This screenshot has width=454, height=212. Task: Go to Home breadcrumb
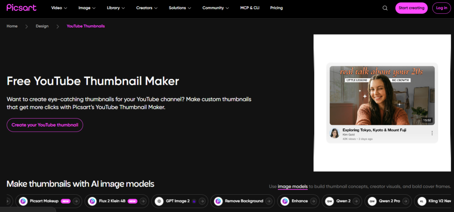click(12, 26)
